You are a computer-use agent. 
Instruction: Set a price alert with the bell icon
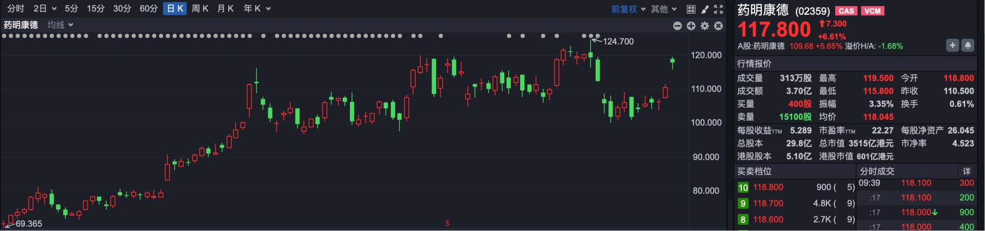click(968, 46)
